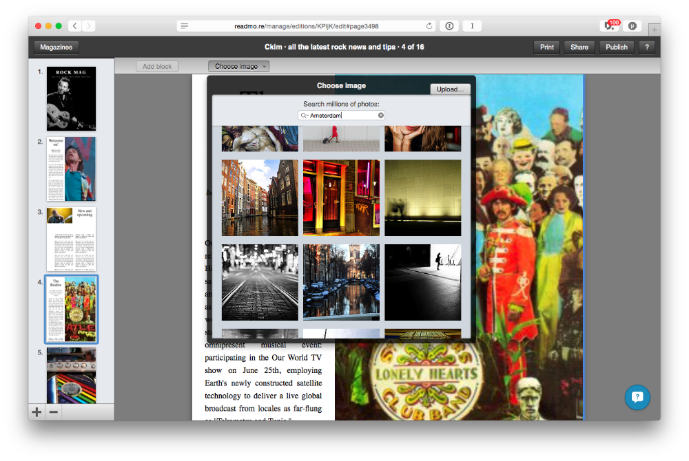Choose the woman with red coat photo
689x461 pixels.
(341, 138)
